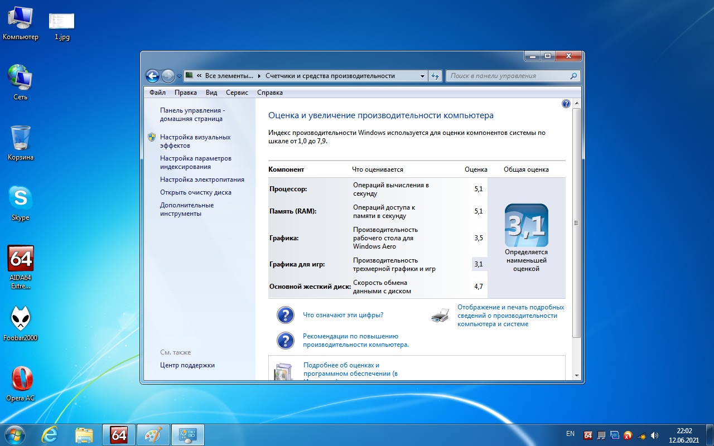This screenshot has width=714, height=446.
Task: Click the Память (RAM) row label
Action: click(x=293, y=211)
